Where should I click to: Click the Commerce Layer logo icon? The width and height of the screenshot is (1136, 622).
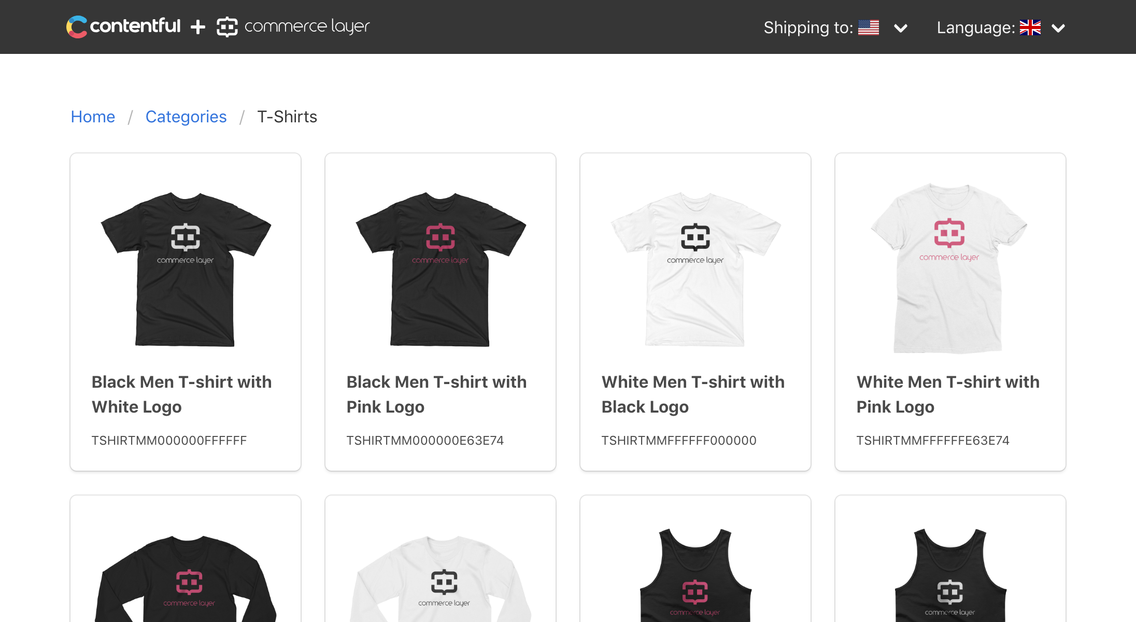click(226, 26)
